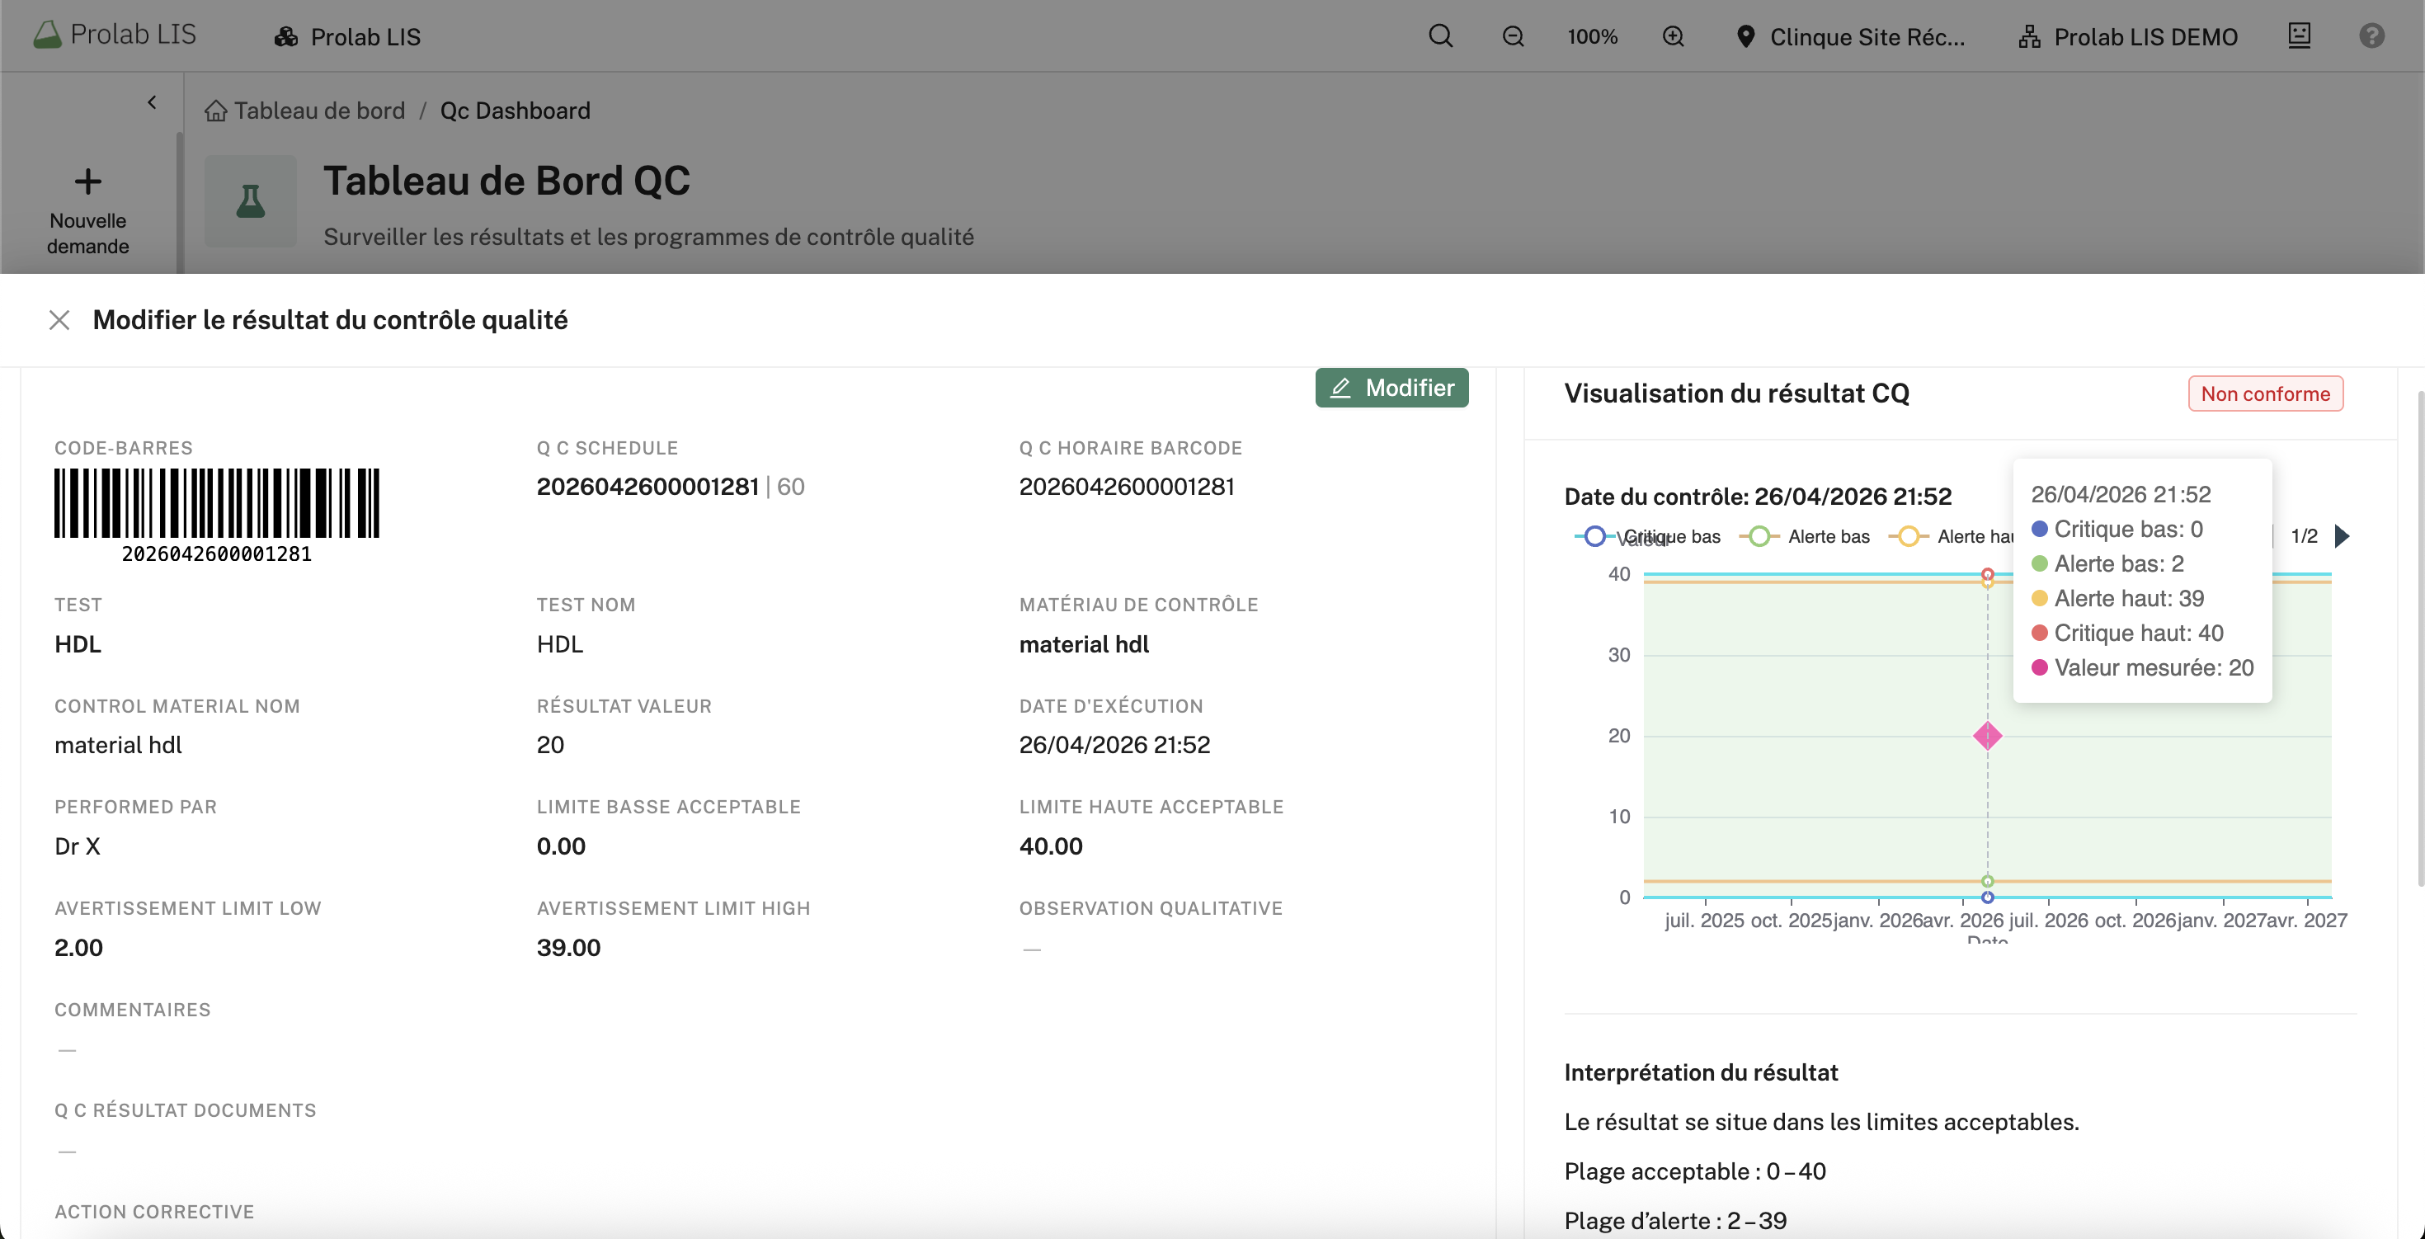Screen dimensions: 2425x1239
Task: Click the Critique haut red point on chart
Action: (x=1987, y=573)
